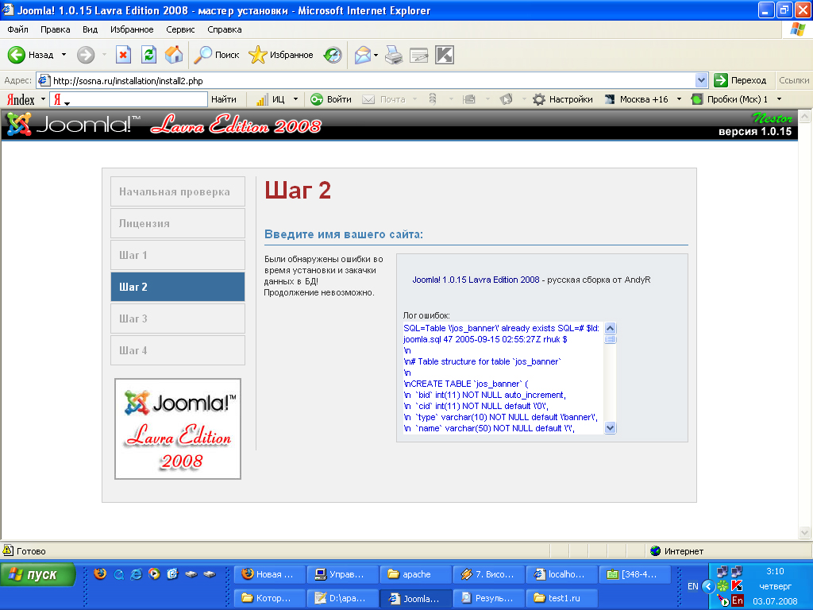
Task: Click the Joomla Lavra Edition 2008 sidebar image
Action: point(178,429)
